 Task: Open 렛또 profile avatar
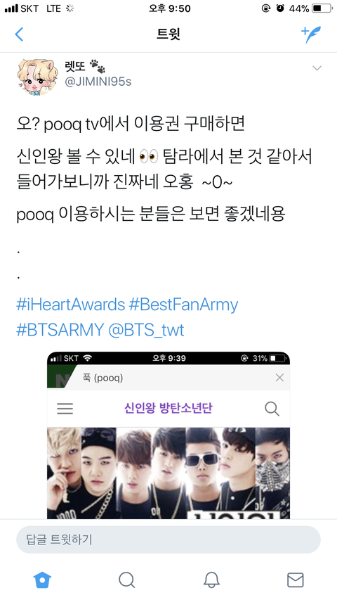coord(37,77)
